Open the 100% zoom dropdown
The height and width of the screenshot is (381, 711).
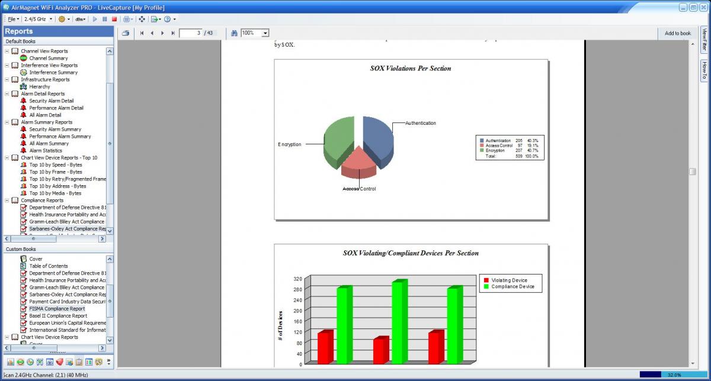coord(265,33)
